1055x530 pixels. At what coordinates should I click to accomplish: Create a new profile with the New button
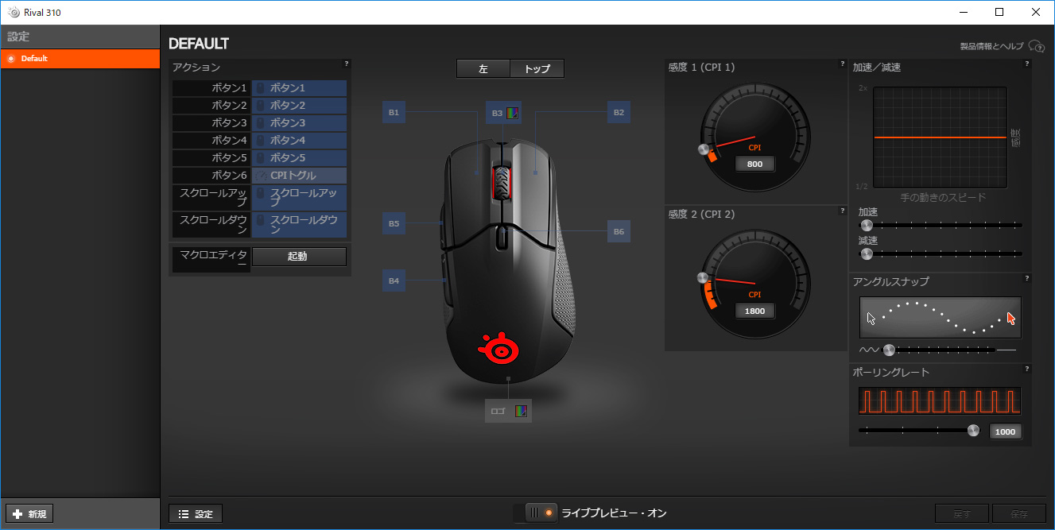tap(29, 514)
